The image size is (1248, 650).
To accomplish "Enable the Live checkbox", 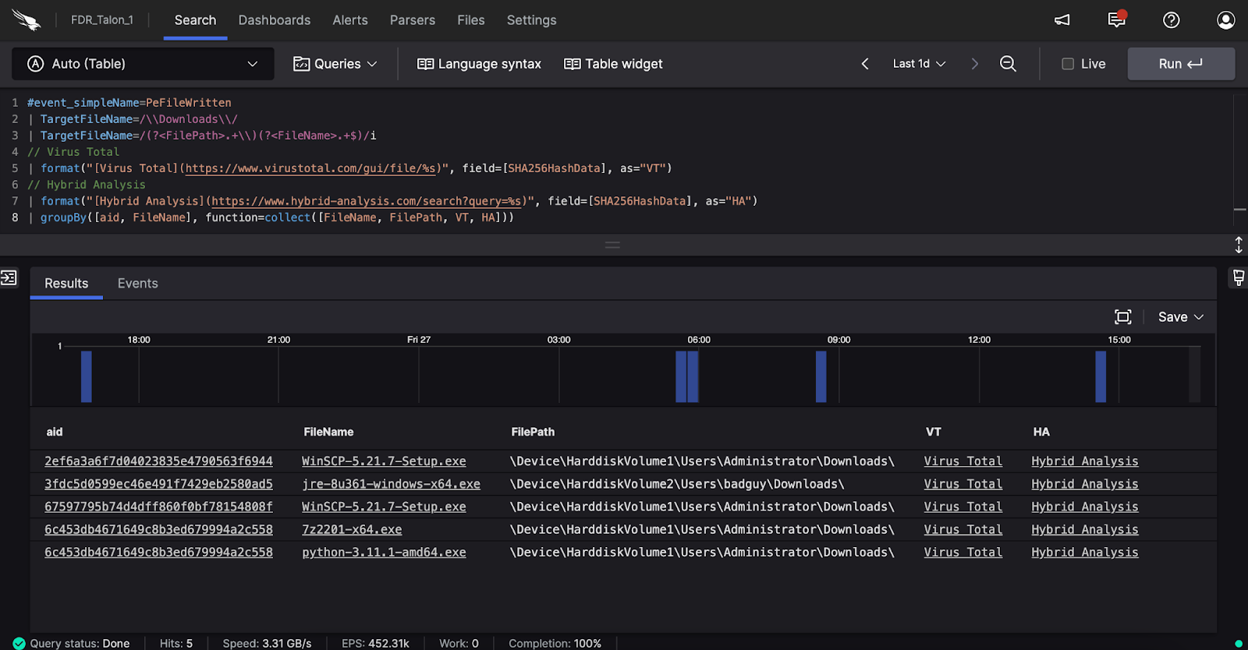I will (x=1068, y=64).
